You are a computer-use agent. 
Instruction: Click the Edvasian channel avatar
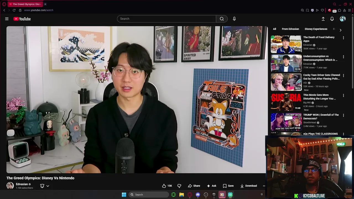[x=10, y=186]
